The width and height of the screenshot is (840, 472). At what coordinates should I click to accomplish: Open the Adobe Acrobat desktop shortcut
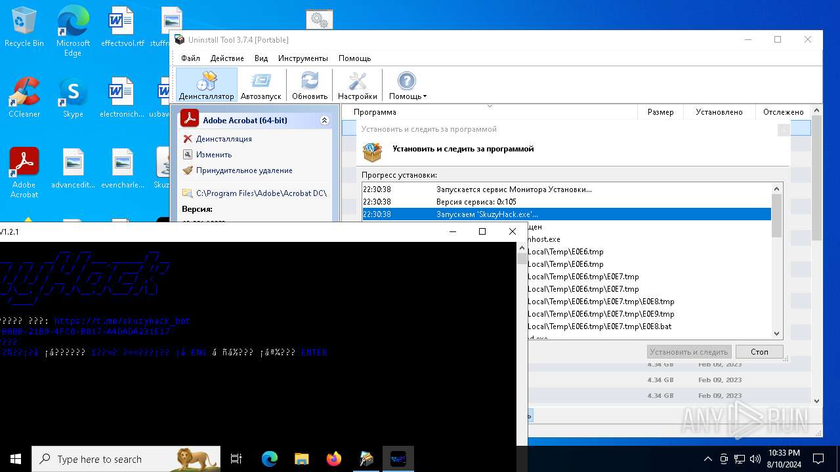click(x=24, y=173)
